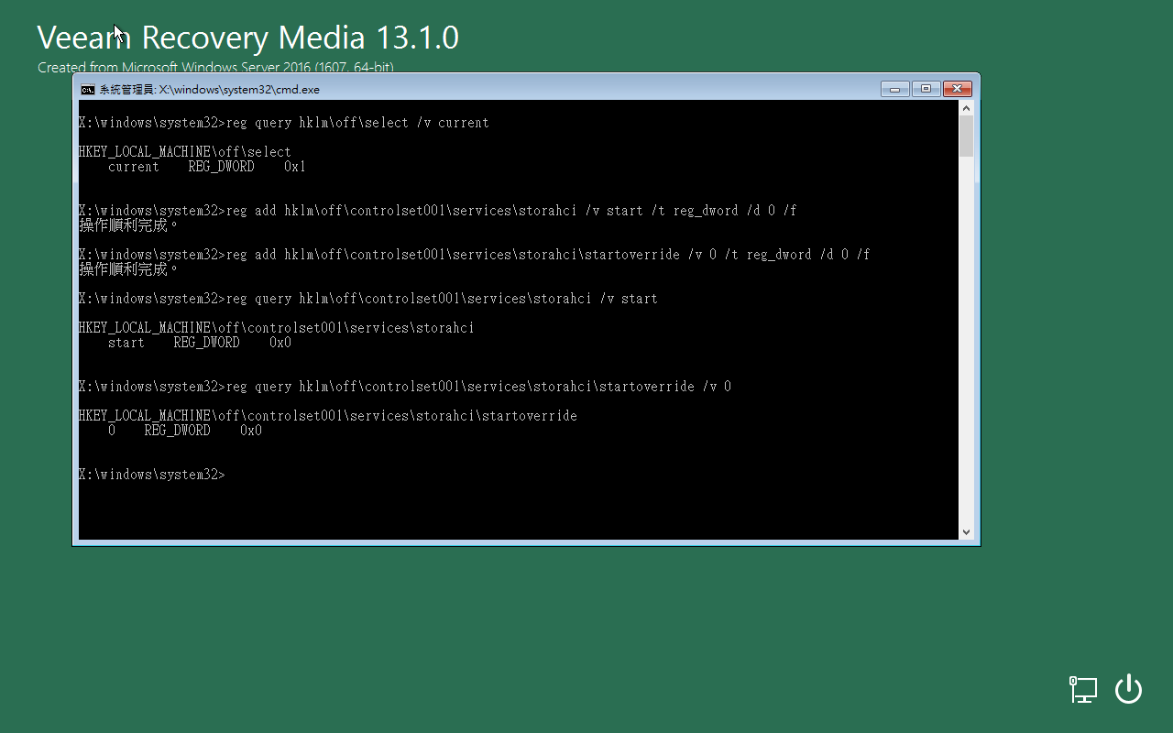Viewport: 1173px width, 733px height.
Task: Click the cmd vertical scrollbar thumb
Action: [966, 137]
